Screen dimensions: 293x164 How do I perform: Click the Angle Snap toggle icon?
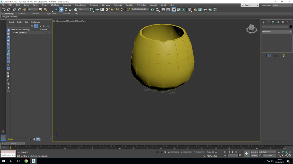[113, 10]
